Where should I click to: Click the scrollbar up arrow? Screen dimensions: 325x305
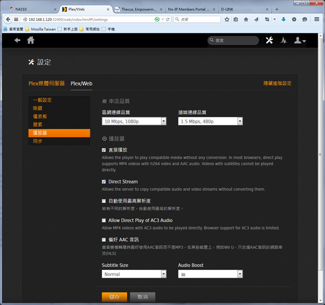click(x=320, y=36)
